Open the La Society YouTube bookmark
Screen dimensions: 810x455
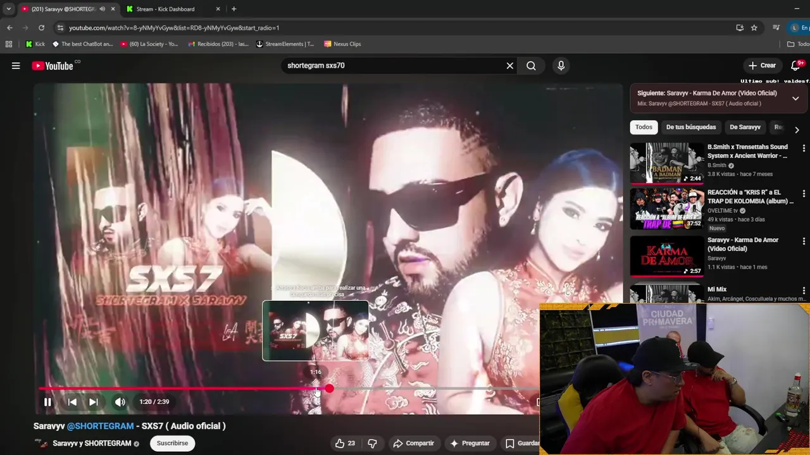click(x=149, y=44)
